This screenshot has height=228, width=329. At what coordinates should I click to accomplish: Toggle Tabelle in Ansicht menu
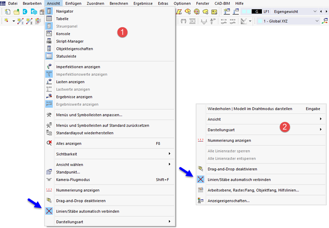pos(110,19)
